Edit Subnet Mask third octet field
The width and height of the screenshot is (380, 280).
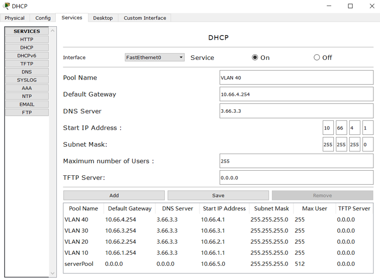[x=354, y=144]
